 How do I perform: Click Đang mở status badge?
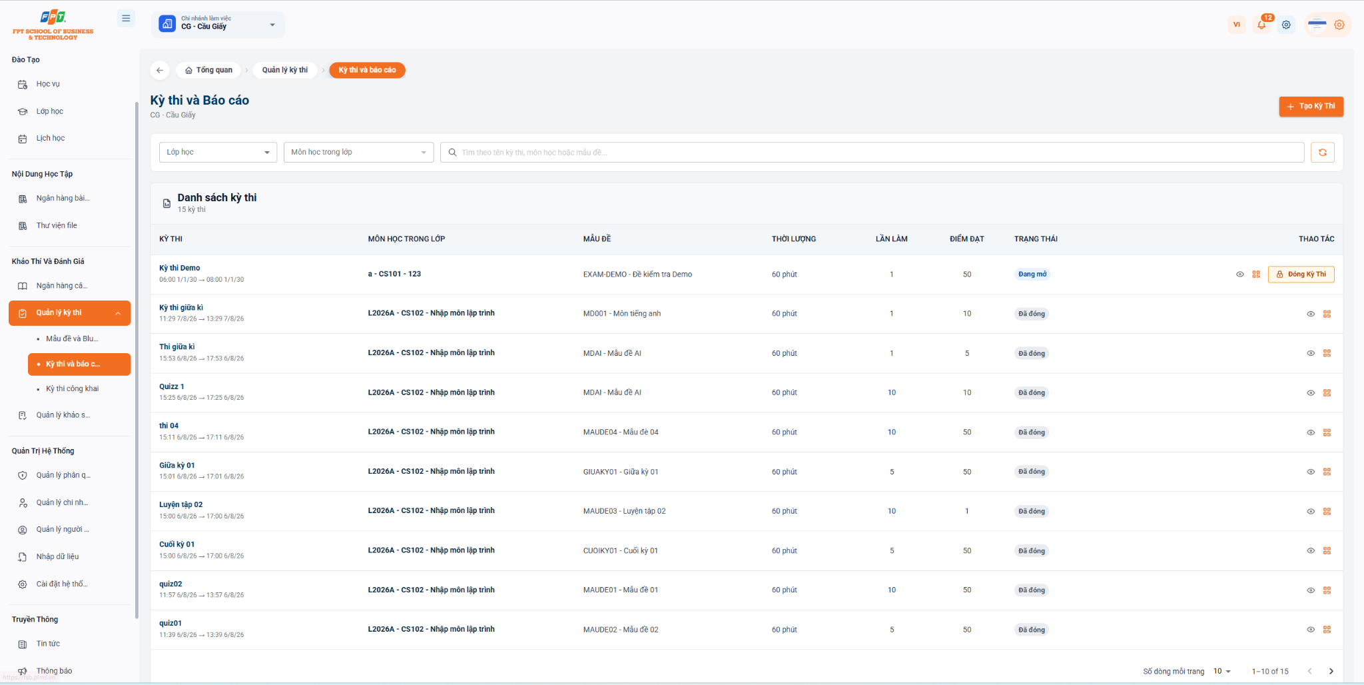(x=1032, y=275)
